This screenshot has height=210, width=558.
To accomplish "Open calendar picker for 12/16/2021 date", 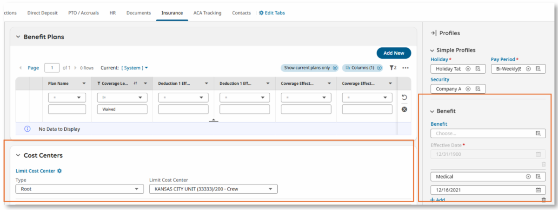I will [538, 190].
